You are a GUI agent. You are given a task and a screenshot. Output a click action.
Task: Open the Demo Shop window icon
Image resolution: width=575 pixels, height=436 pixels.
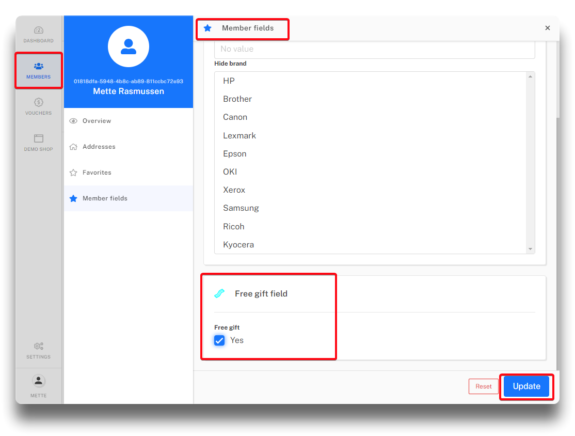pyautogui.click(x=39, y=138)
